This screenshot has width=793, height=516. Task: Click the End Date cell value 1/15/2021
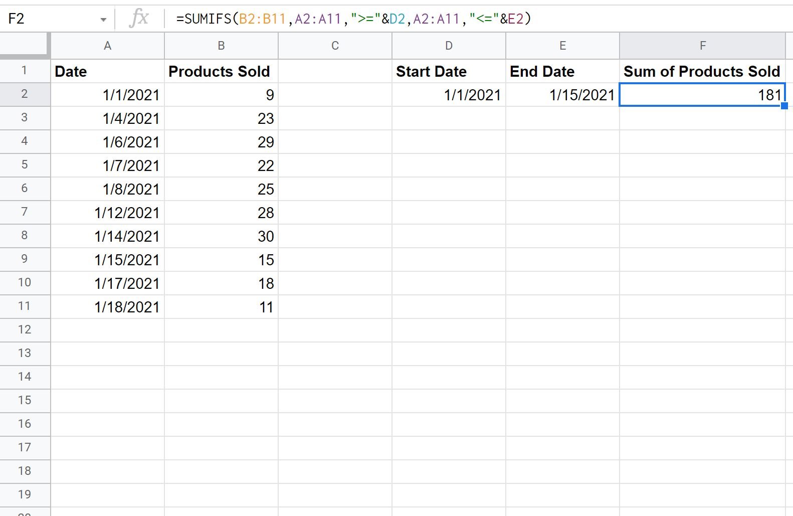pos(562,95)
